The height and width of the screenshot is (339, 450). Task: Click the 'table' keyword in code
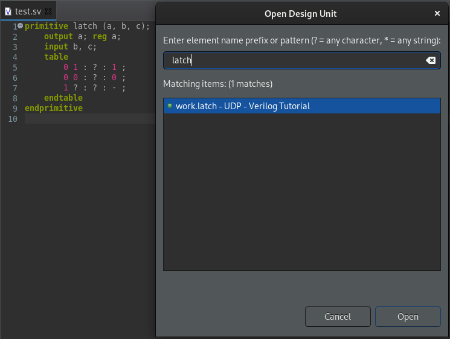pyautogui.click(x=56, y=57)
